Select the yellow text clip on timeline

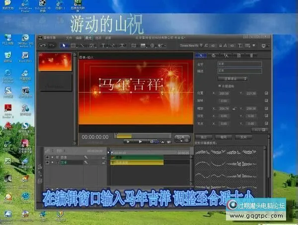(137, 163)
